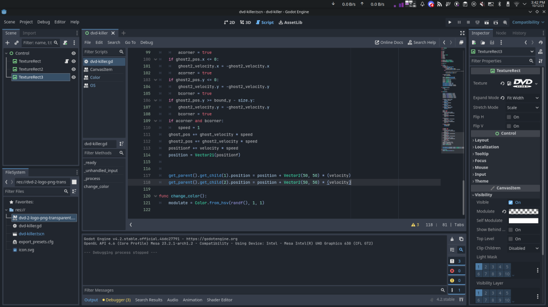Reset the Modulate property to default
This screenshot has height=307, width=548.
pyautogui.click(x=503, y=211)
